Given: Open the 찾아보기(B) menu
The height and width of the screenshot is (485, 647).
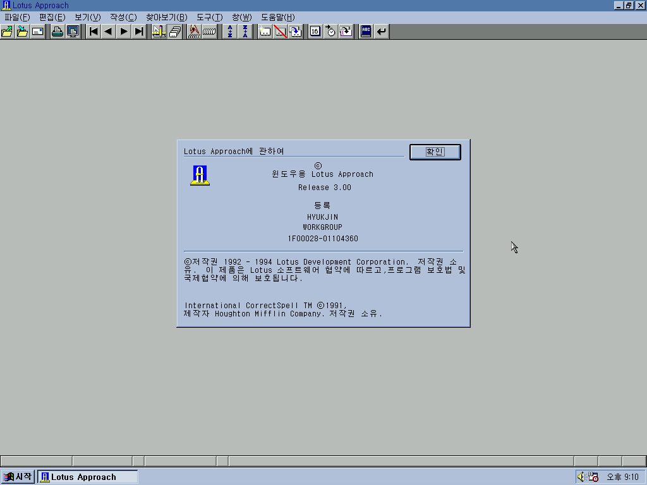Looking at the screenshot, I should (x=166, y=17).
